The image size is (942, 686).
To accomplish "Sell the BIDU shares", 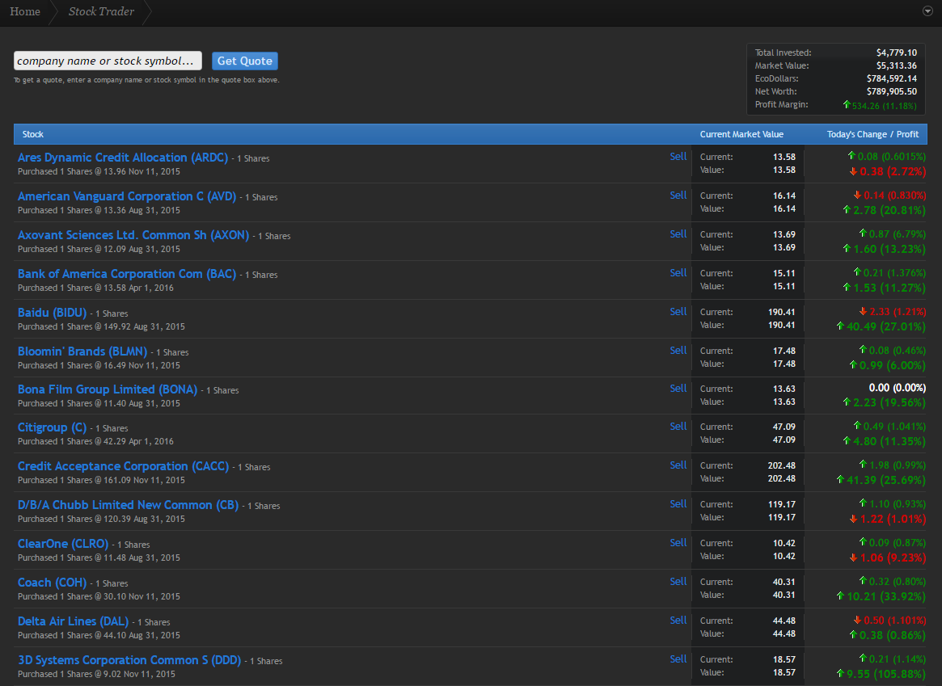I will click(x=678, y=312).
